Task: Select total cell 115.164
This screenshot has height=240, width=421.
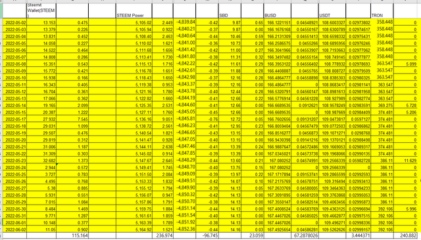Action: pyautogui.click(x=72, y=235)
